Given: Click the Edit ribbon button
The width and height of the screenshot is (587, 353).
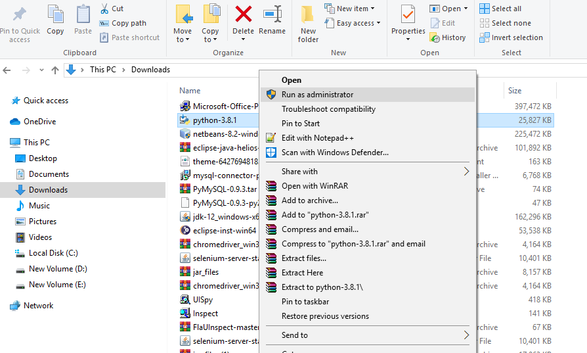Looking at the screenshot, I should tap(443, 23).
